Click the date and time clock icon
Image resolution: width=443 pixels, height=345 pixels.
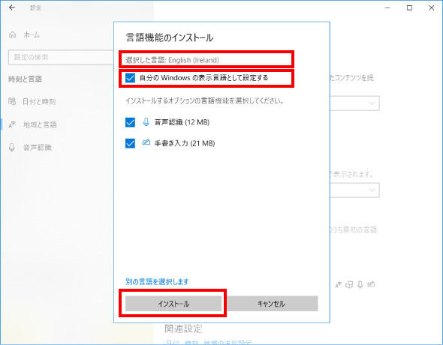(x=12, y=101)
